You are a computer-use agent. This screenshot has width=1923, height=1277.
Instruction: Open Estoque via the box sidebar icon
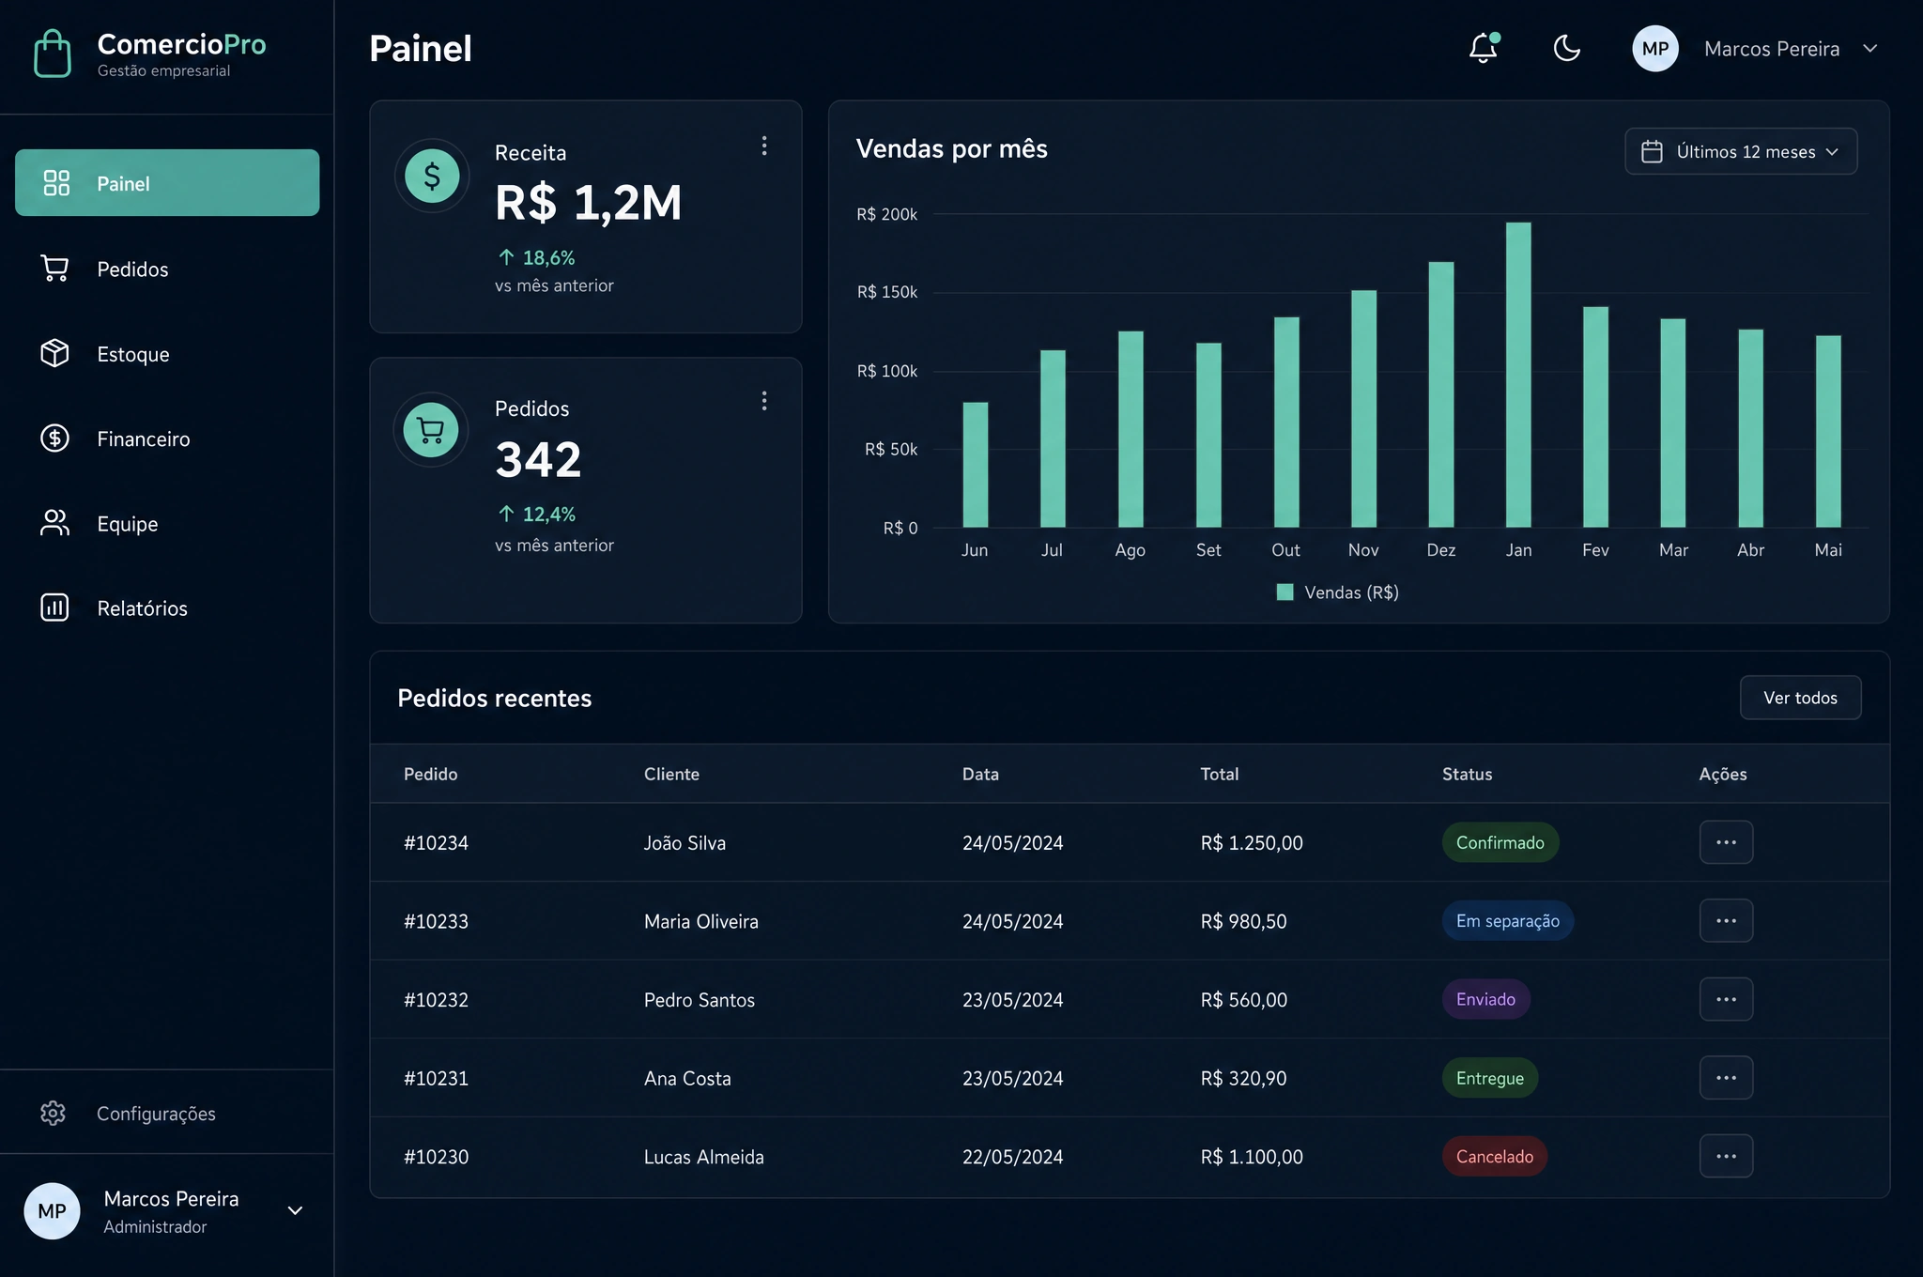pos(54,353)
